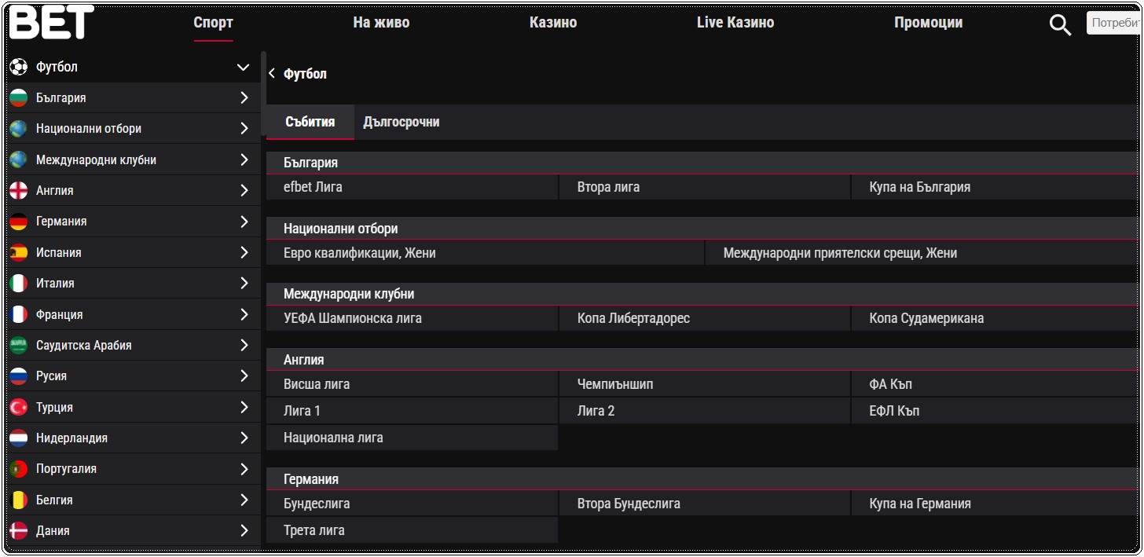This screenshot has width=1144, height=557.
Task: Click the football icon in sidebar
Action: tap(19, 67)
